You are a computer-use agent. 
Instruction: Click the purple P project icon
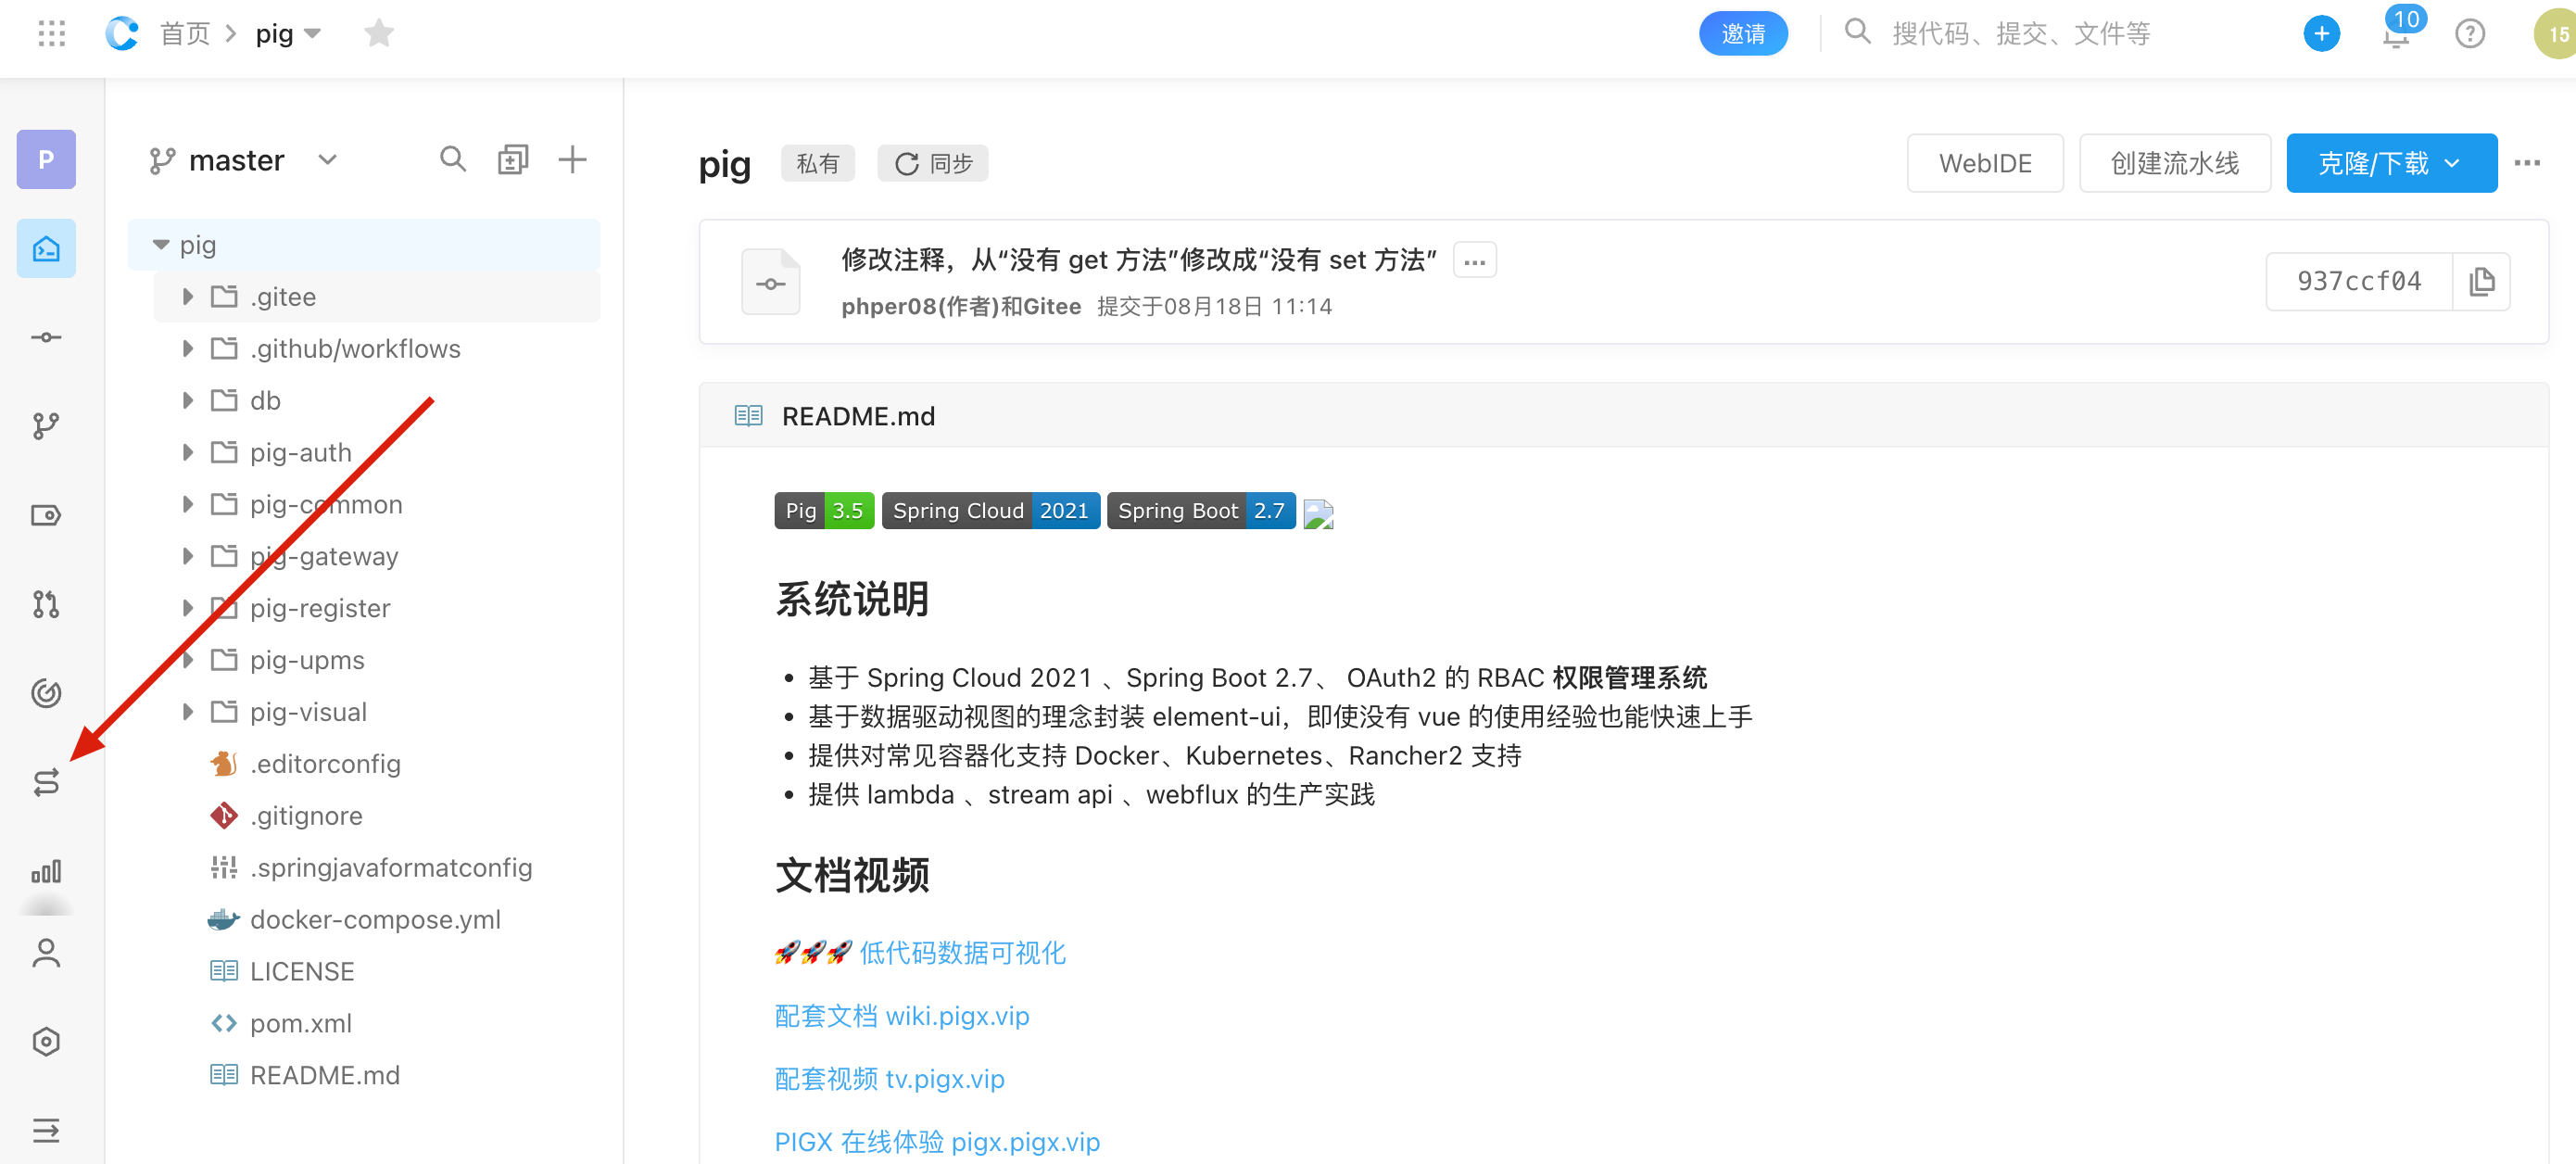pyautogui.click(x=46, y=159)
